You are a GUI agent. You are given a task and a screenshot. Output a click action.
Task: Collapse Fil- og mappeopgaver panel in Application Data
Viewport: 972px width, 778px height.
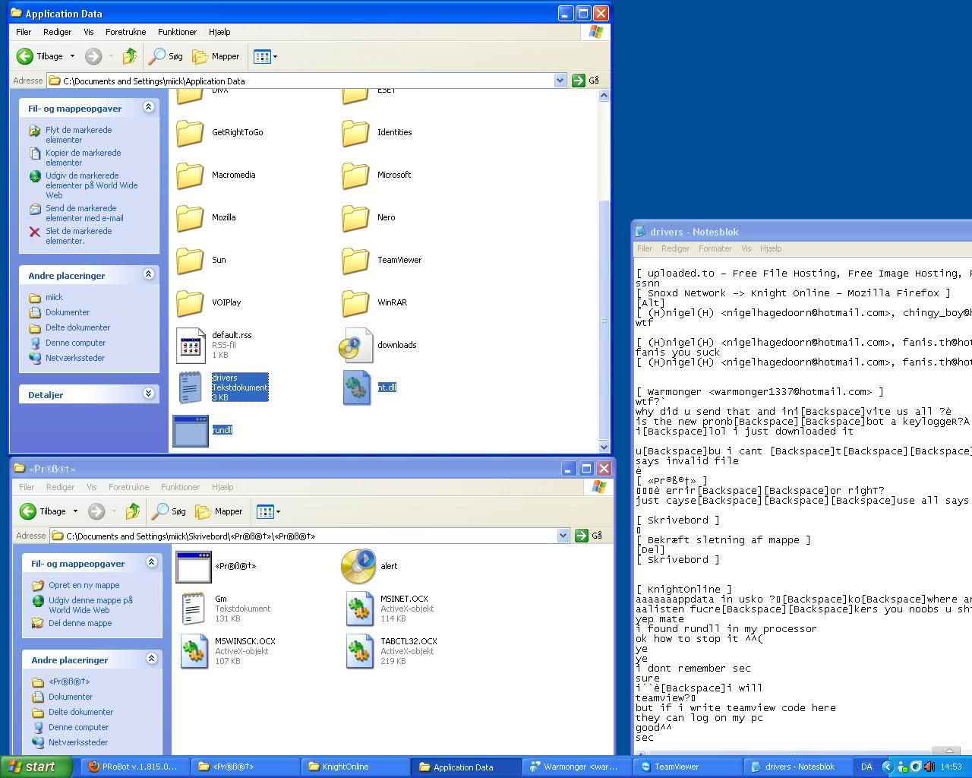pyautogui.click(x=149, y=108)
